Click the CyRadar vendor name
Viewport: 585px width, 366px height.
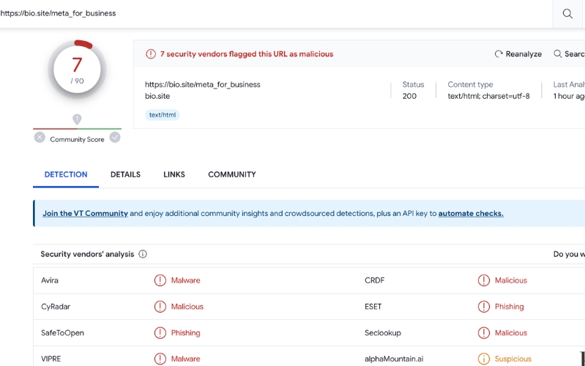56,307
